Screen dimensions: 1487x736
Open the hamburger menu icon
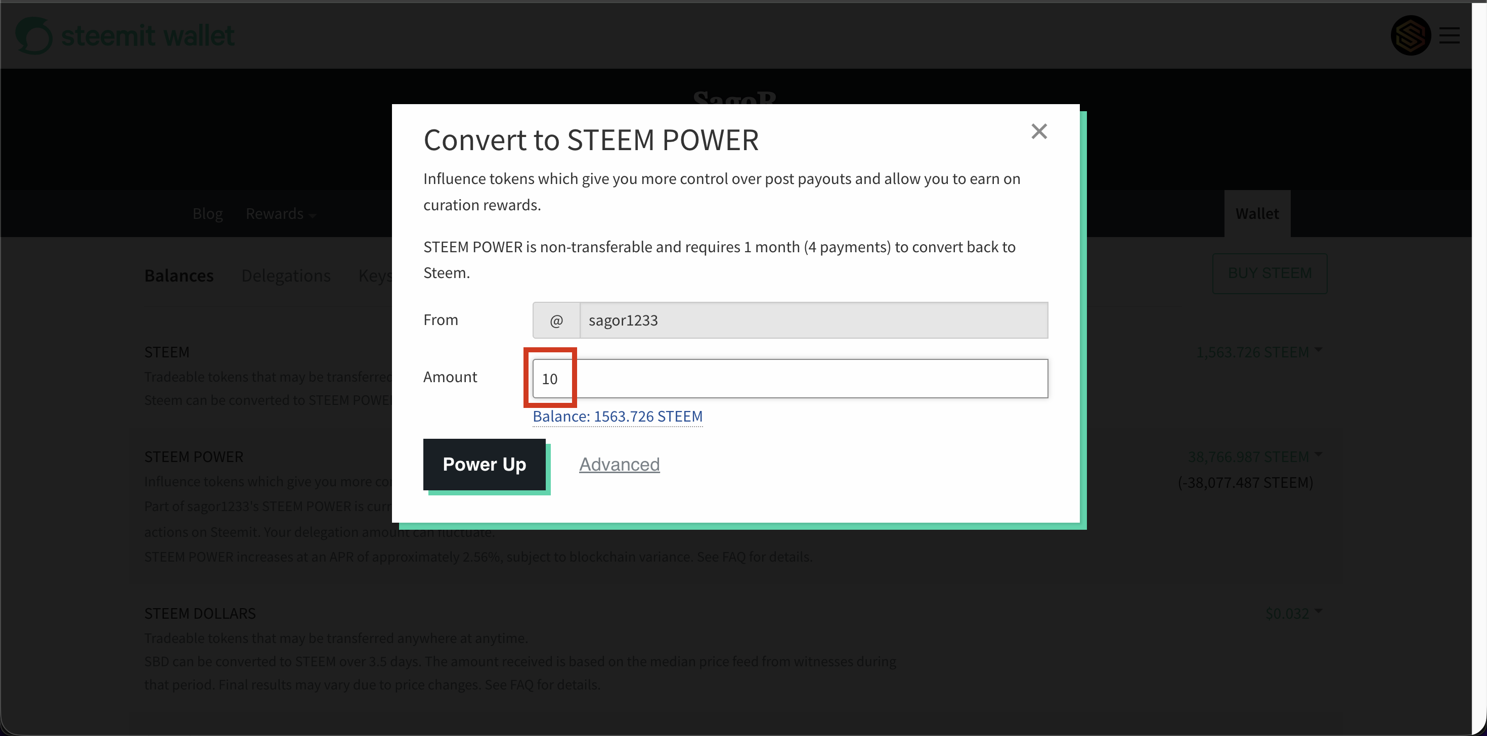(1449, 35)
